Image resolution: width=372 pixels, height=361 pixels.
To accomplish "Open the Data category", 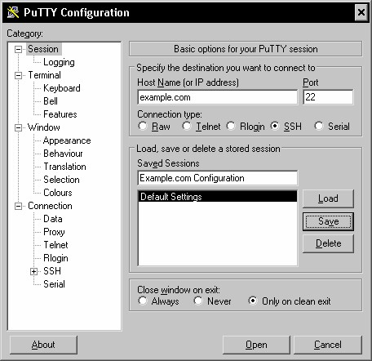I will point(53,219).
